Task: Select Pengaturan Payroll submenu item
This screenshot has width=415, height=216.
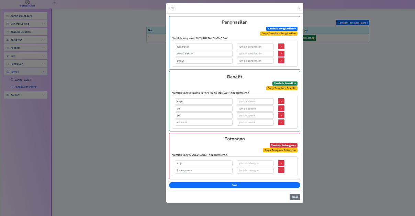Action: click(26, 87)
